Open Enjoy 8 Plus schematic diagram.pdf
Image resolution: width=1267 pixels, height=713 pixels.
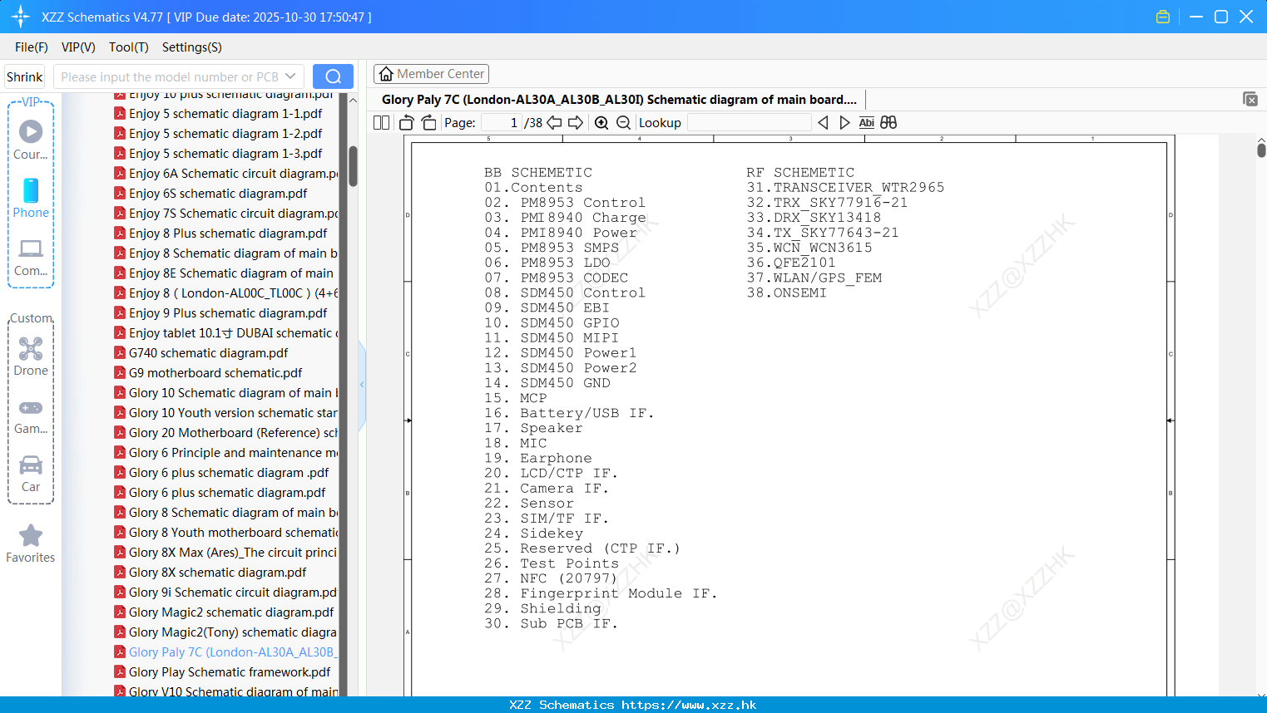coord(228,233)
